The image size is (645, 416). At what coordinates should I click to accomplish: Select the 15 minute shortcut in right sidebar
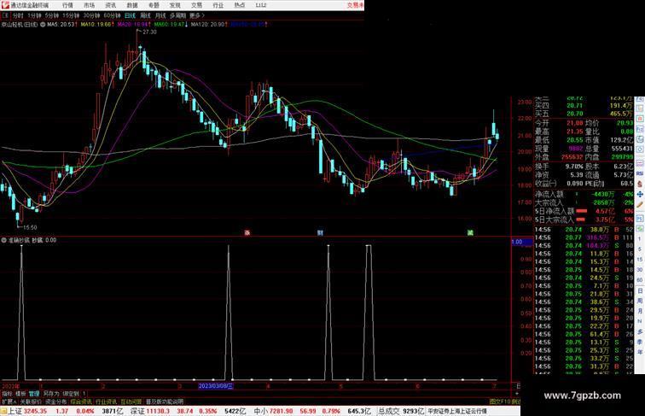point(640,260)
